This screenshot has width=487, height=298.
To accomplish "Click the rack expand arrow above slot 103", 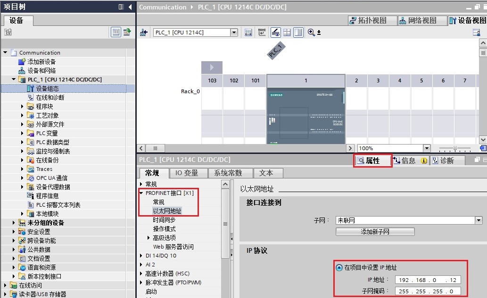I will point(212,67).
